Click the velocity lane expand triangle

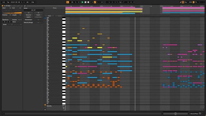click(45, 110)
